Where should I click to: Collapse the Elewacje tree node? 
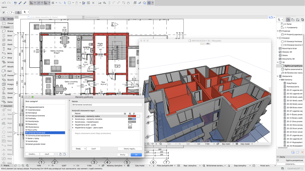click(278, 38)
